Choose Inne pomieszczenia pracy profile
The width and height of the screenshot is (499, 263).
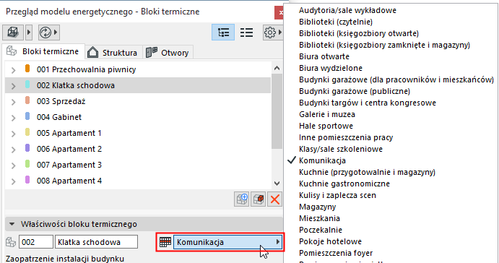[x=346, y=137]
